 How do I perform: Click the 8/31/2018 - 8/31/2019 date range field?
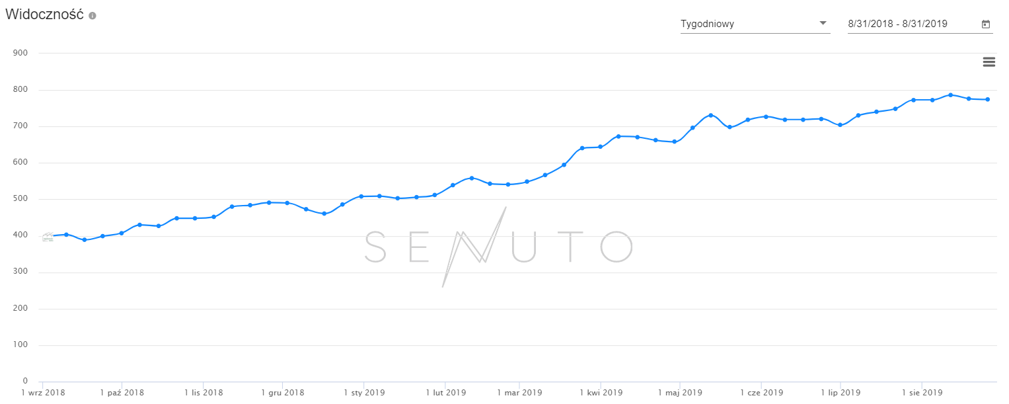(912, 24)
